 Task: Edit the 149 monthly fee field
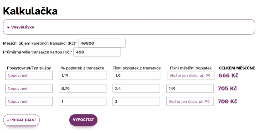pyautogui.click(x=190, y=88)
